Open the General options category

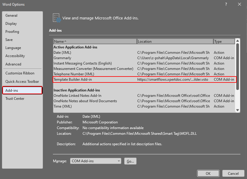tap(11, 16)
